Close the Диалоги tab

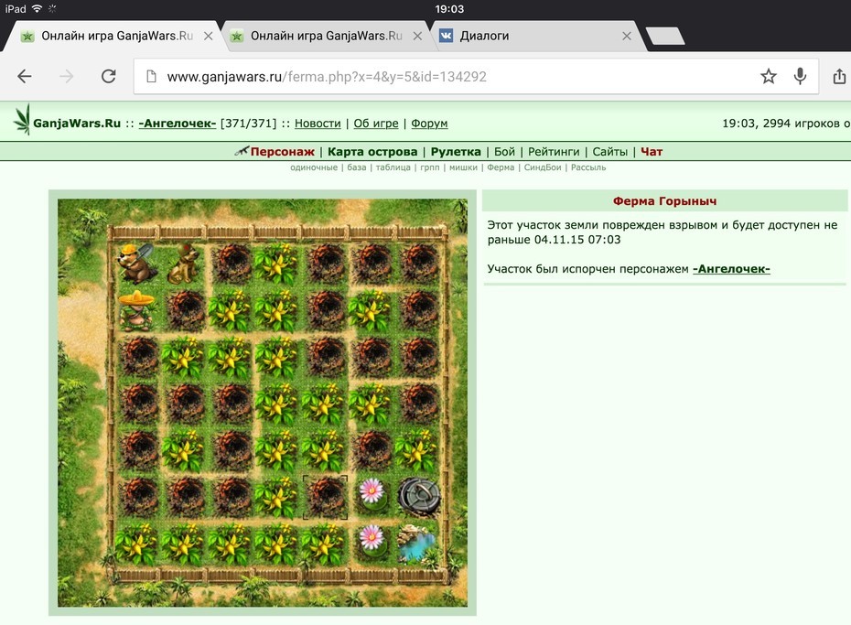[627, 36]
